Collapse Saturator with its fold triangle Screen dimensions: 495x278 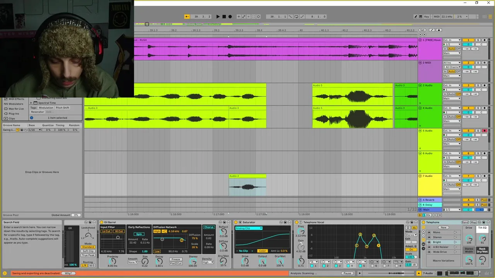tap(240, 222)
